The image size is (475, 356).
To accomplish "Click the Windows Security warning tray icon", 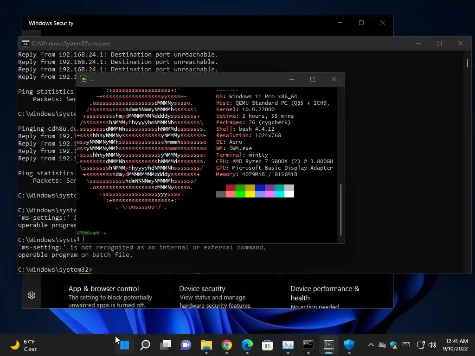I will coord(393,345).
